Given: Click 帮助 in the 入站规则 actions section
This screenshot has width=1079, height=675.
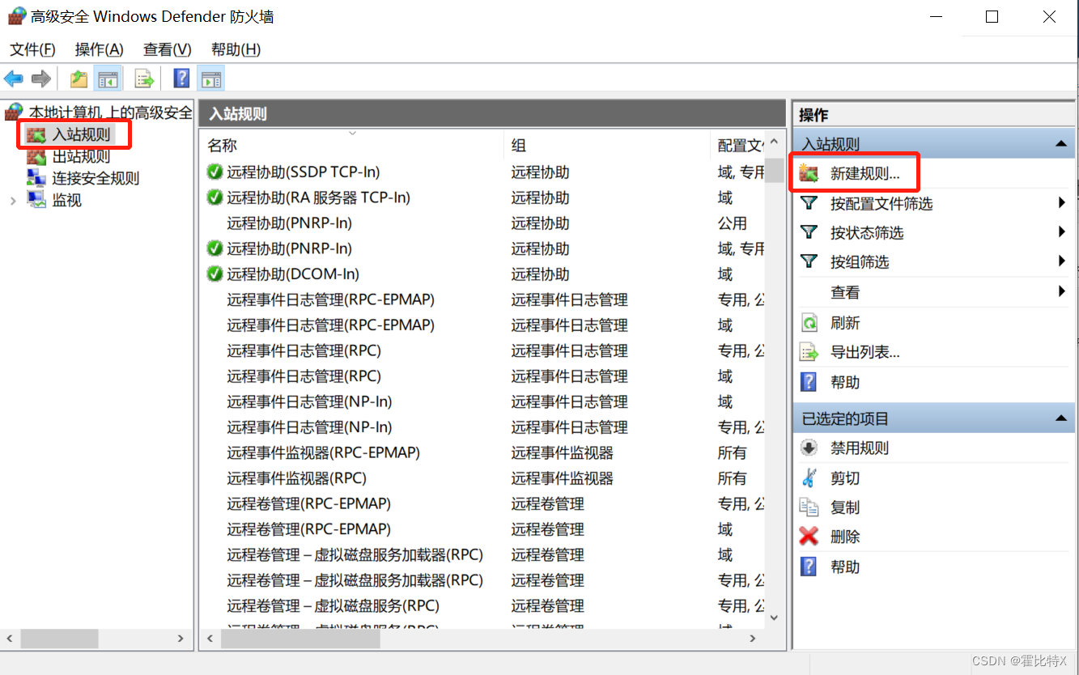Looking at the screenshot, I should click(845, 382).
